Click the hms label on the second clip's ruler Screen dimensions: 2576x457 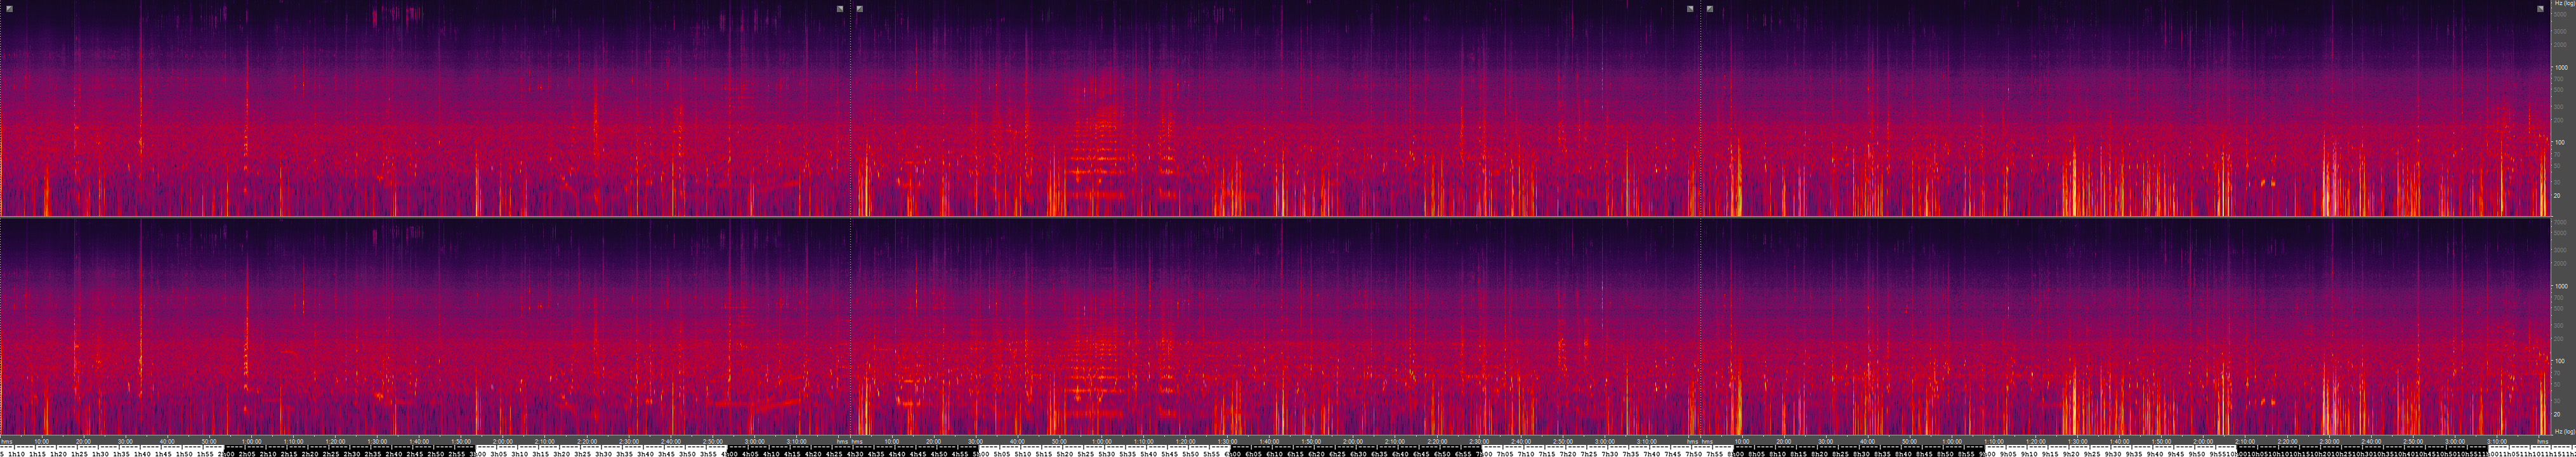[x=857, y=441]
